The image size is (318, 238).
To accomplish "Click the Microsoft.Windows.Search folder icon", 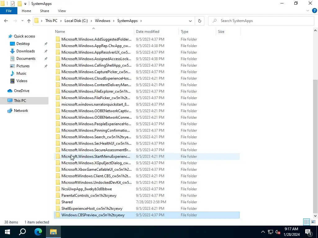I will tap(58, 137).
